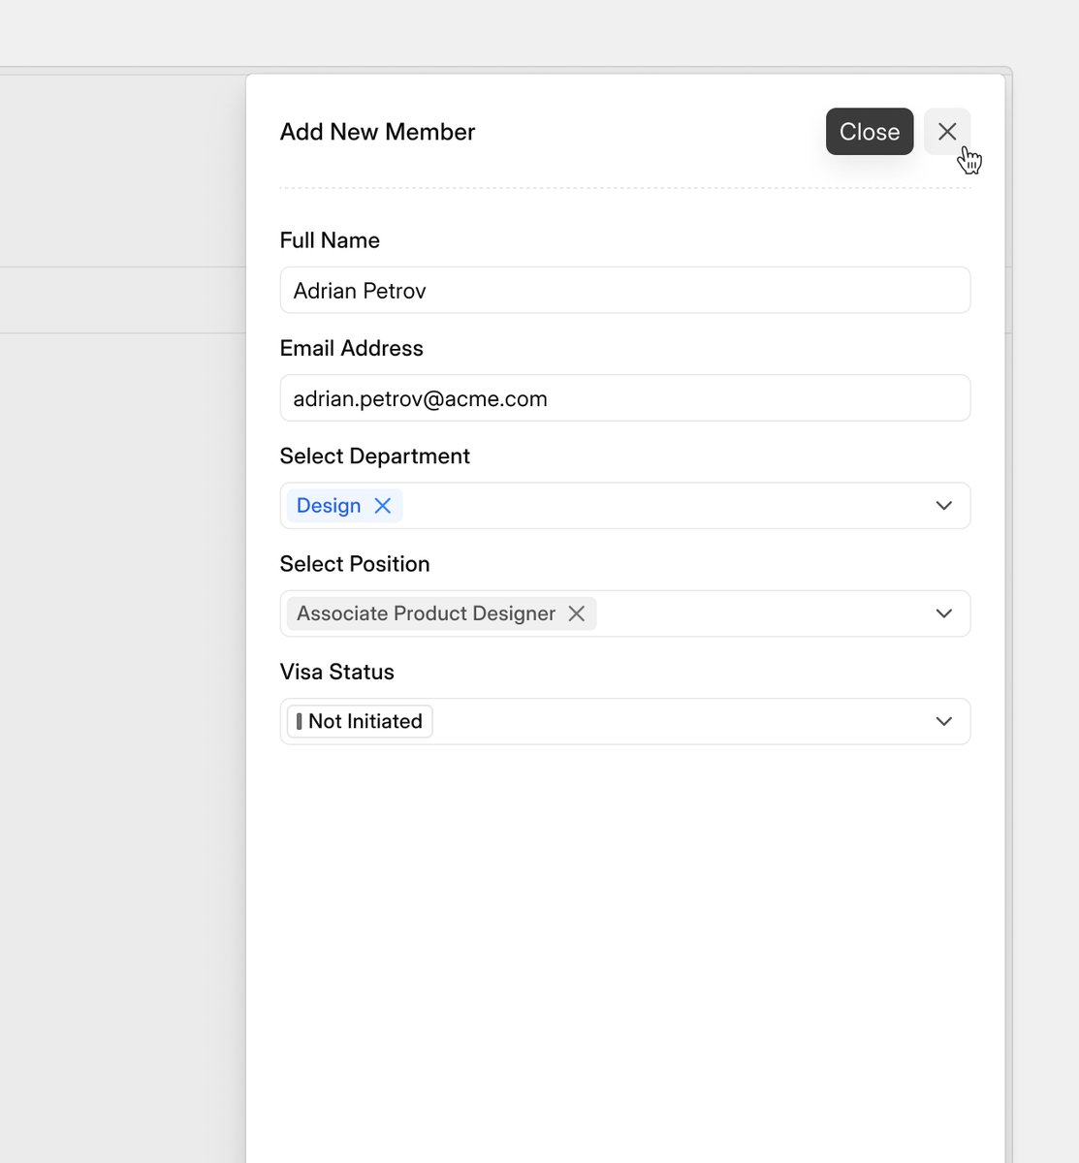The height and width of the screenshot is (1163, 1079).
Task: Click the Add New Member heading
Action: pos(378,132)
